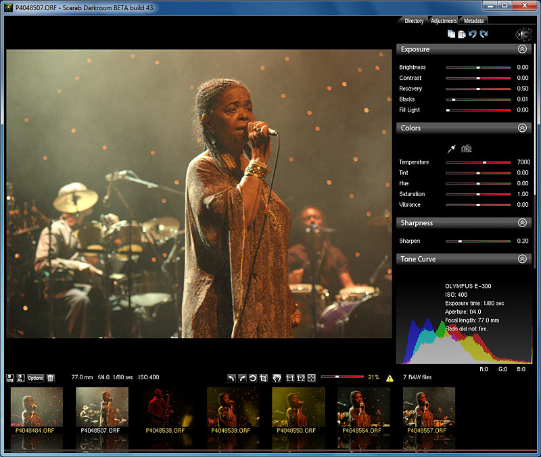Switch to the Adjustments tab

pos(444,21)
